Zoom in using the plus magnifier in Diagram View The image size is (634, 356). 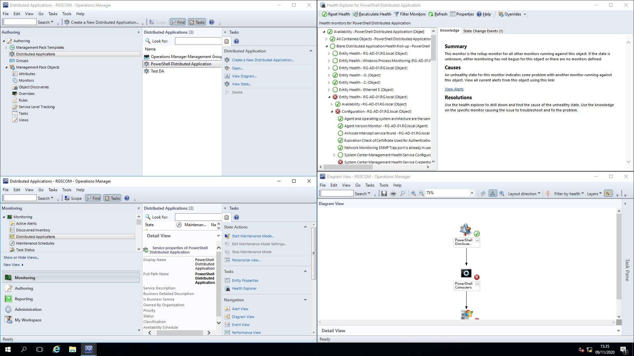click(413, 193)
